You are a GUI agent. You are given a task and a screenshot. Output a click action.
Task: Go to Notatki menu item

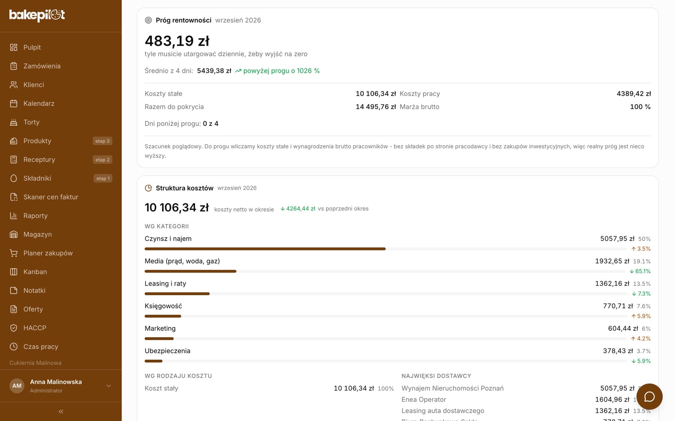[x=61, y=290]
